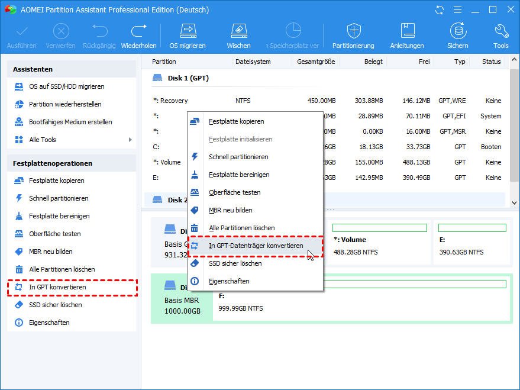Click the Alle Partitionen löschen sidebar text
The image size is (520, 390).
coord(62,269)
